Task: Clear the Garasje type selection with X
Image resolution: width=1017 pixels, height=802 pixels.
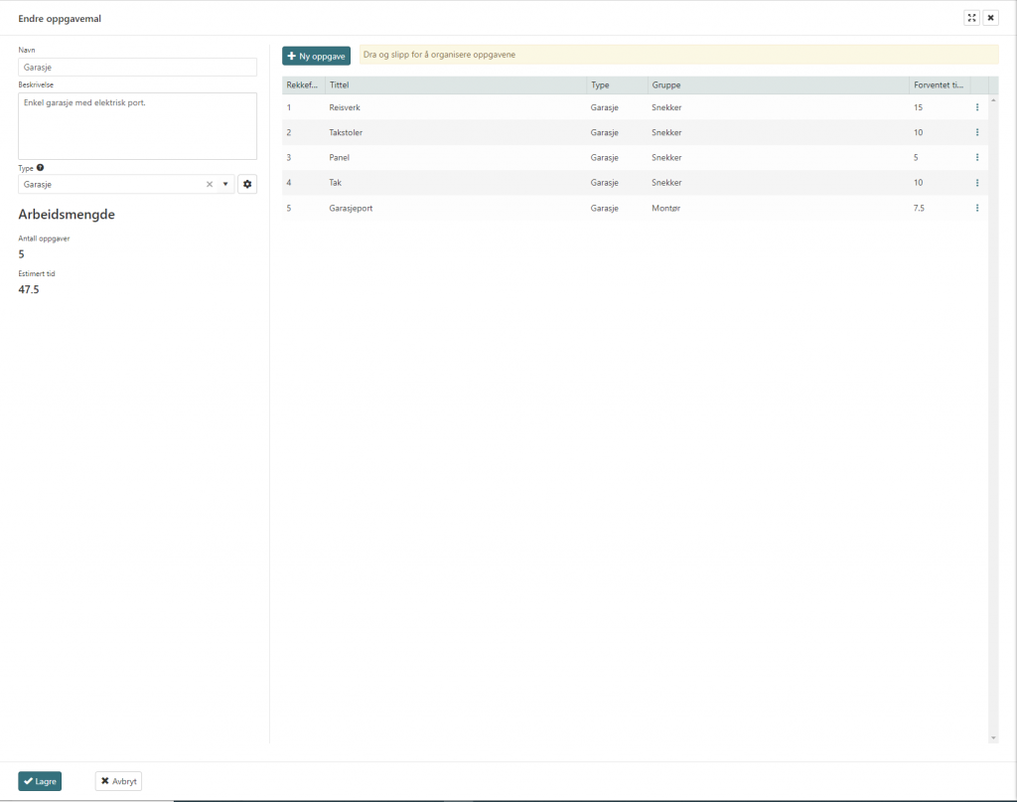Action: click(210, 184)
